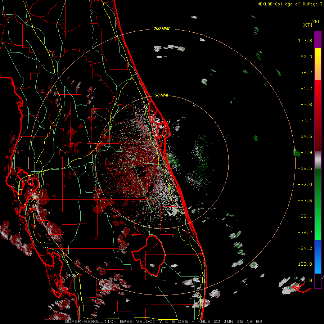The height and width of the screenshot is (324, 324).
Task: Click the TH legend label
Action: coord(309,280)
